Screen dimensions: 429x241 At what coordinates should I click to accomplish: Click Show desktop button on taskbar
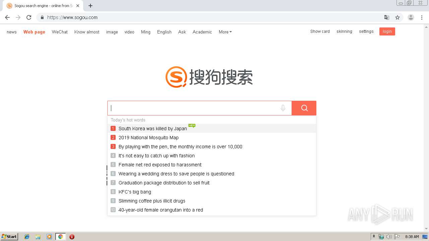click(x=425, y=237)
